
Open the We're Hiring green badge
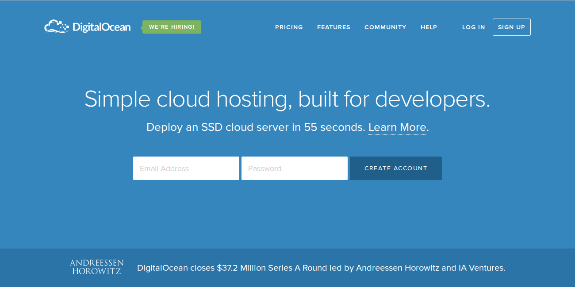click(172, 27)
